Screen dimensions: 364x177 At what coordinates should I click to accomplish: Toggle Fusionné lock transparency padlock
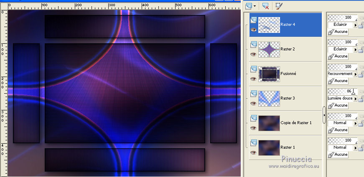pyautogui.click(x=361, y=73)
